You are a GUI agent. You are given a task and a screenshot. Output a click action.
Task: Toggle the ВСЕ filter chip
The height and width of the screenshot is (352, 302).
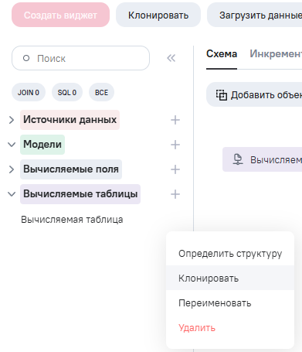pos(101,92)
